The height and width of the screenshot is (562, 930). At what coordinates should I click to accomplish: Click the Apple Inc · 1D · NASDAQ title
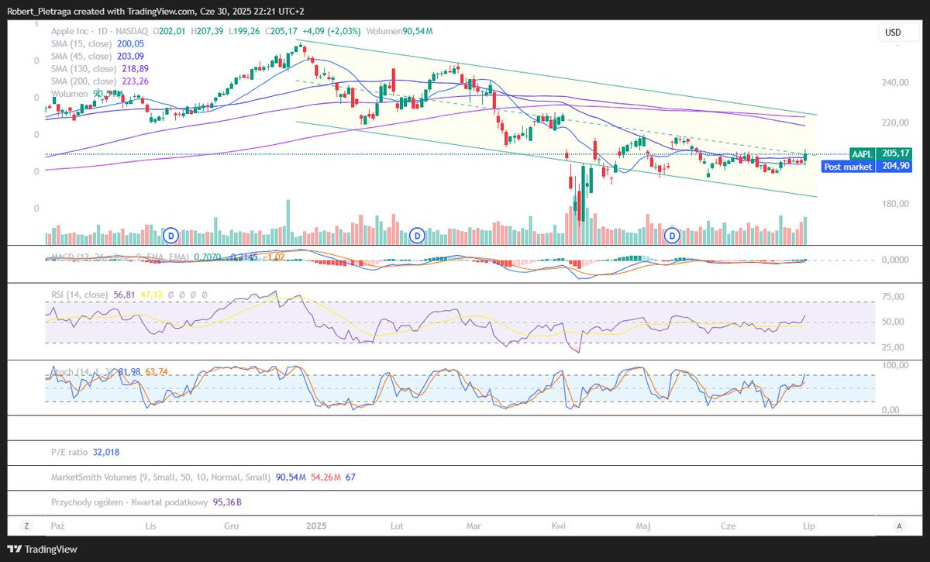coord(101,31)
